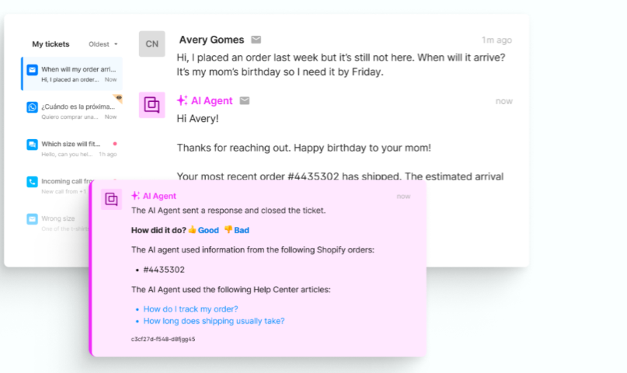Click the AI Agent avatar in the conversation
This screenshot has height=373, width=627.
[152, 105]
